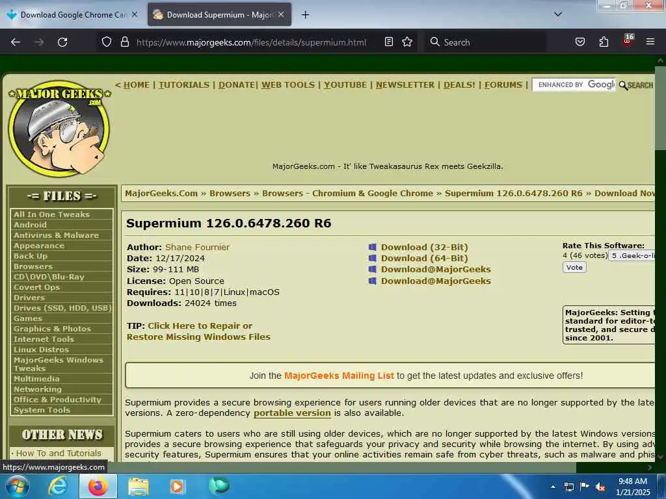666x499 pixels.
Task: Open the Firefox hamburger menu
Action: tap(650, 42)
